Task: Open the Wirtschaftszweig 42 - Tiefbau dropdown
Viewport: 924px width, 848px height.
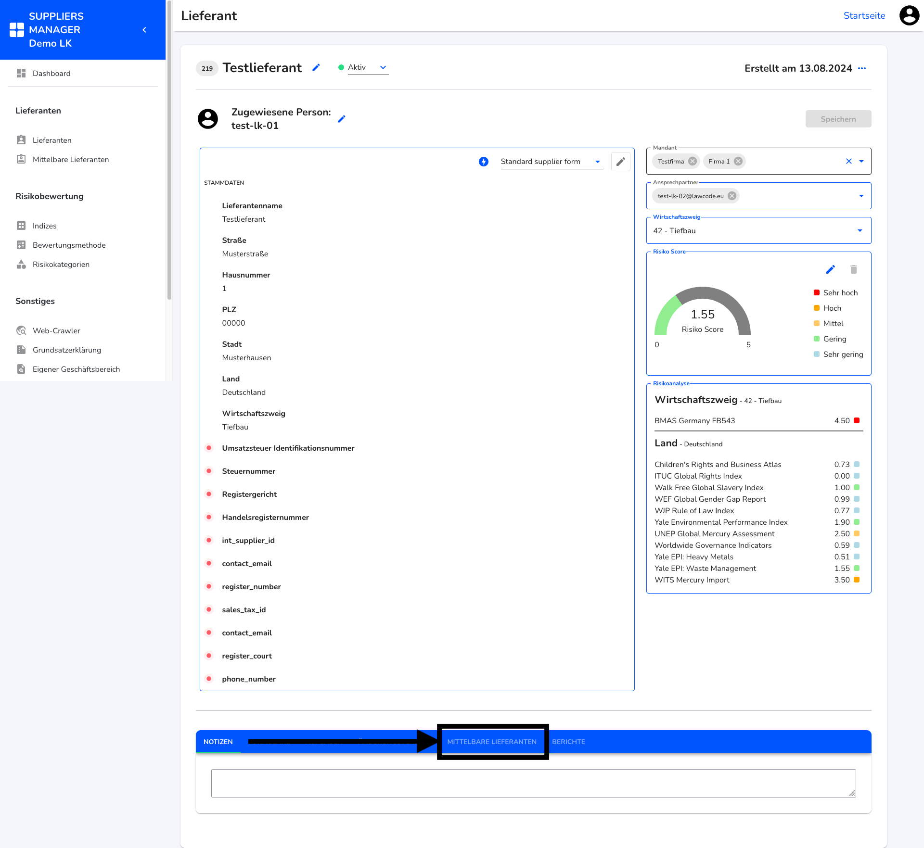Action: click(x=759, y=230)
